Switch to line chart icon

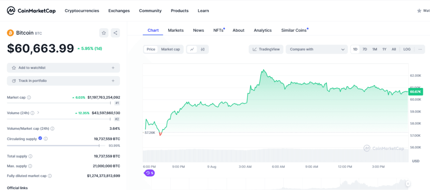point(192,49)
